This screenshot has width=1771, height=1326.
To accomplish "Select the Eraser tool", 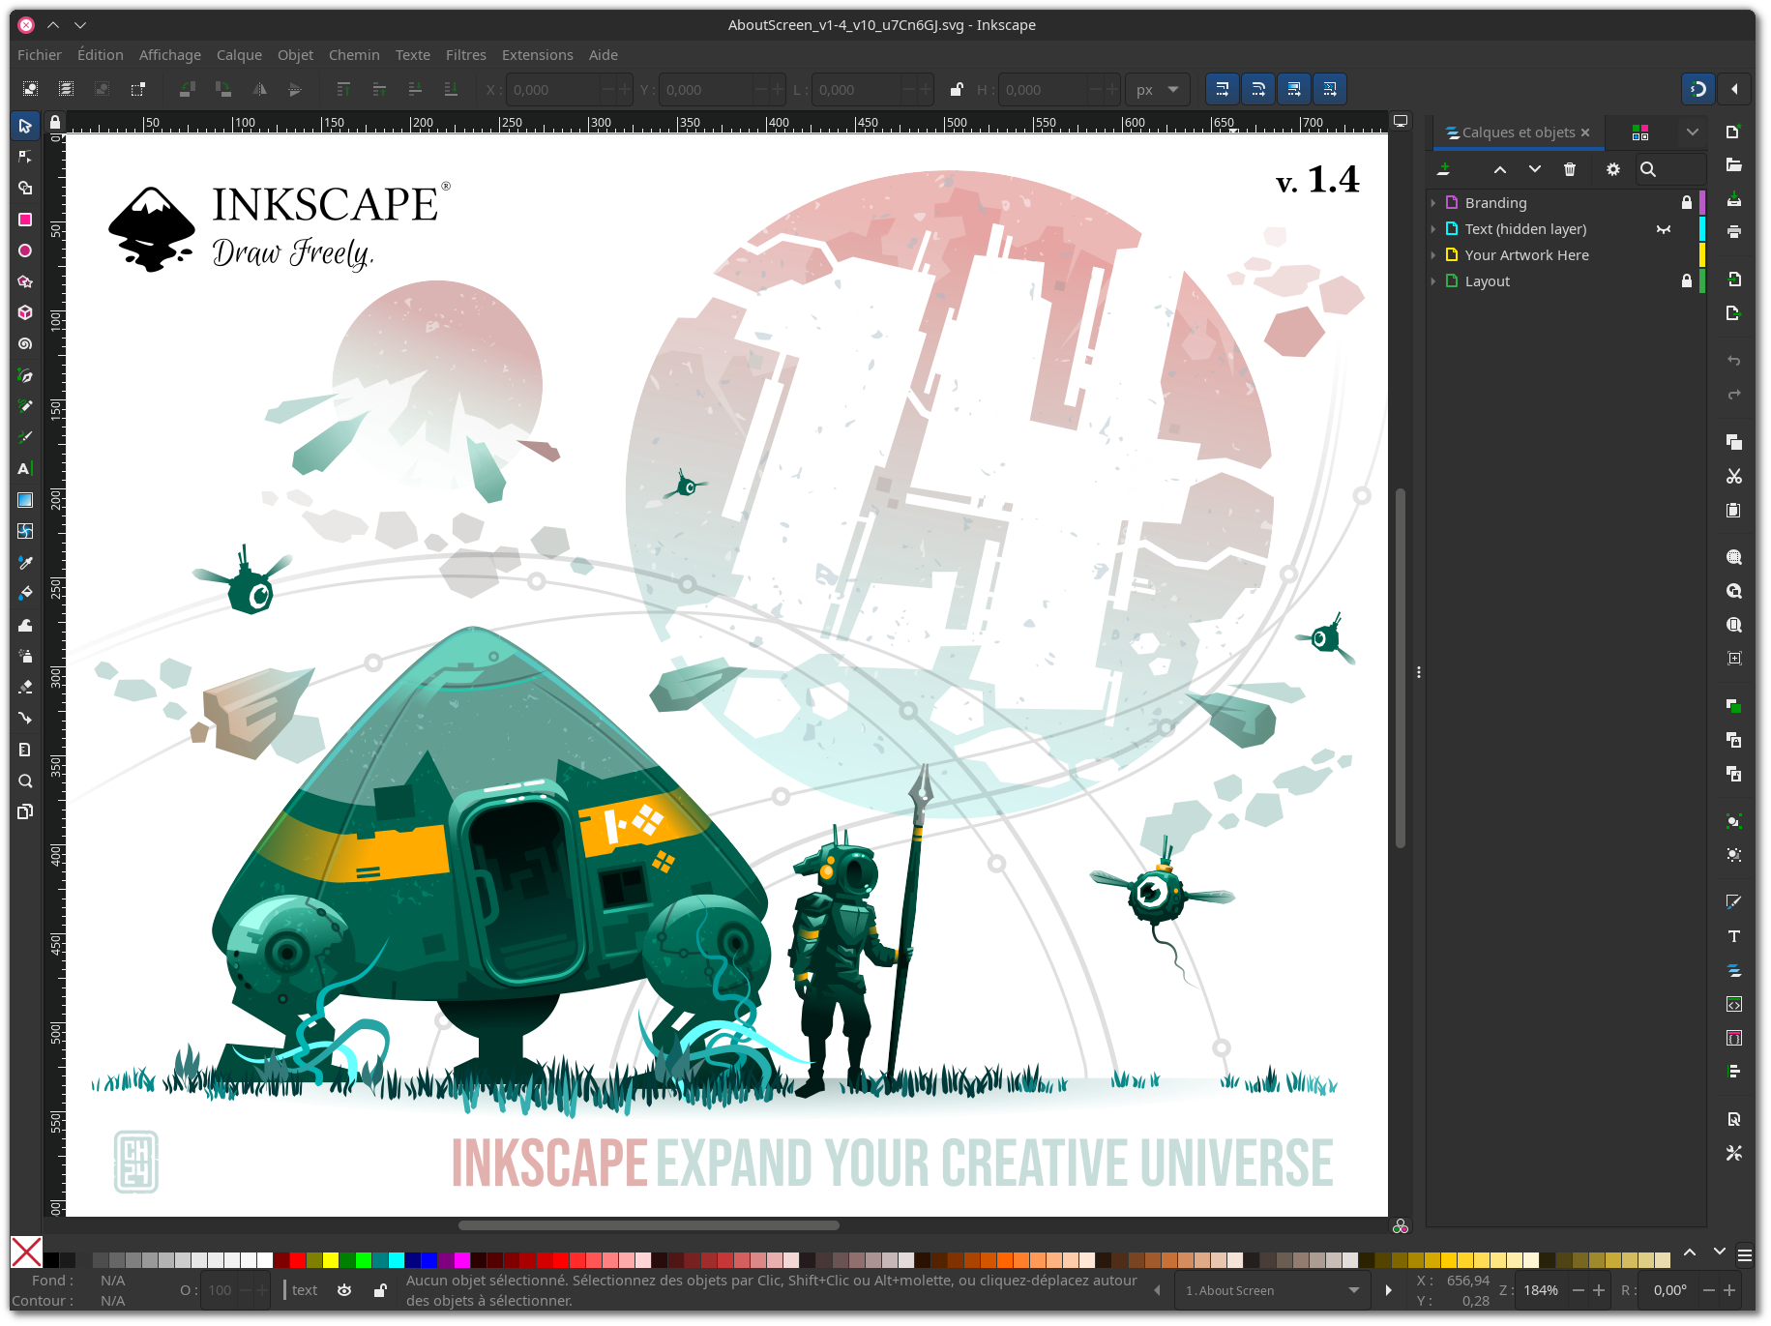I will click(x=25, y=687).
